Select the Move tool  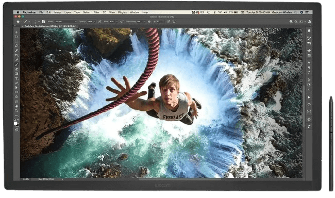[x=16, y=32]
